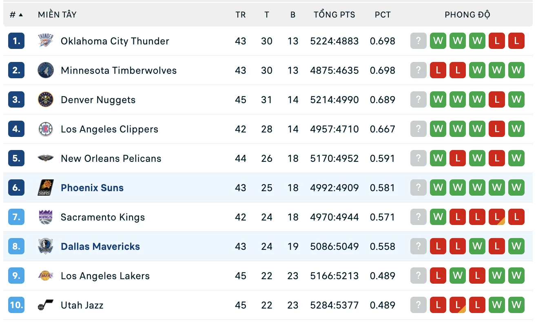This screenshot has height=322, width=536.
Task: Click the Utah Jazz logo icon
Action: [45, 305]
